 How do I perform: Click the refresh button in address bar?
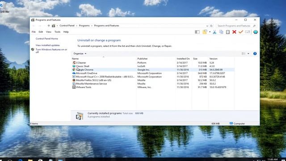[x=211, y=26]
